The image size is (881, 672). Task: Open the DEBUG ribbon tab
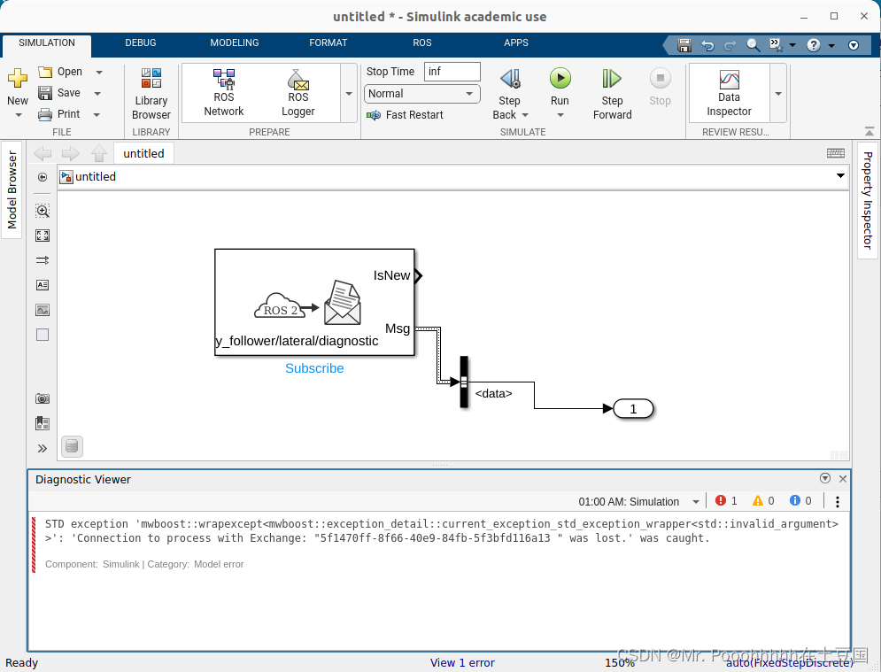140,42
